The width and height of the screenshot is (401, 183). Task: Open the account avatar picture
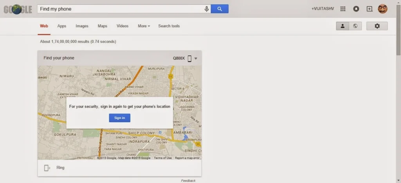(383, 9)
